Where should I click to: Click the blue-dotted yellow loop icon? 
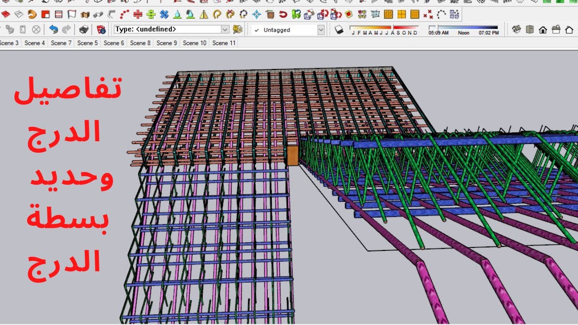click(244, 14)
